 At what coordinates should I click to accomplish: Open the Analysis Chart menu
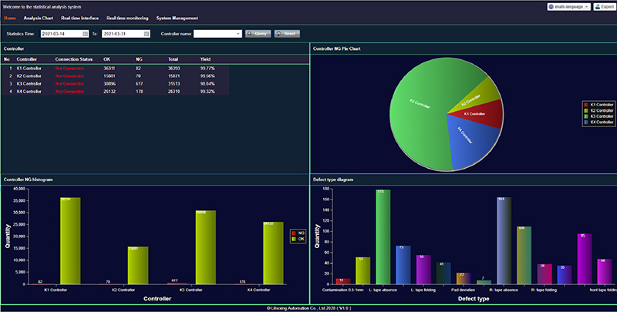(x=38, y=18)
